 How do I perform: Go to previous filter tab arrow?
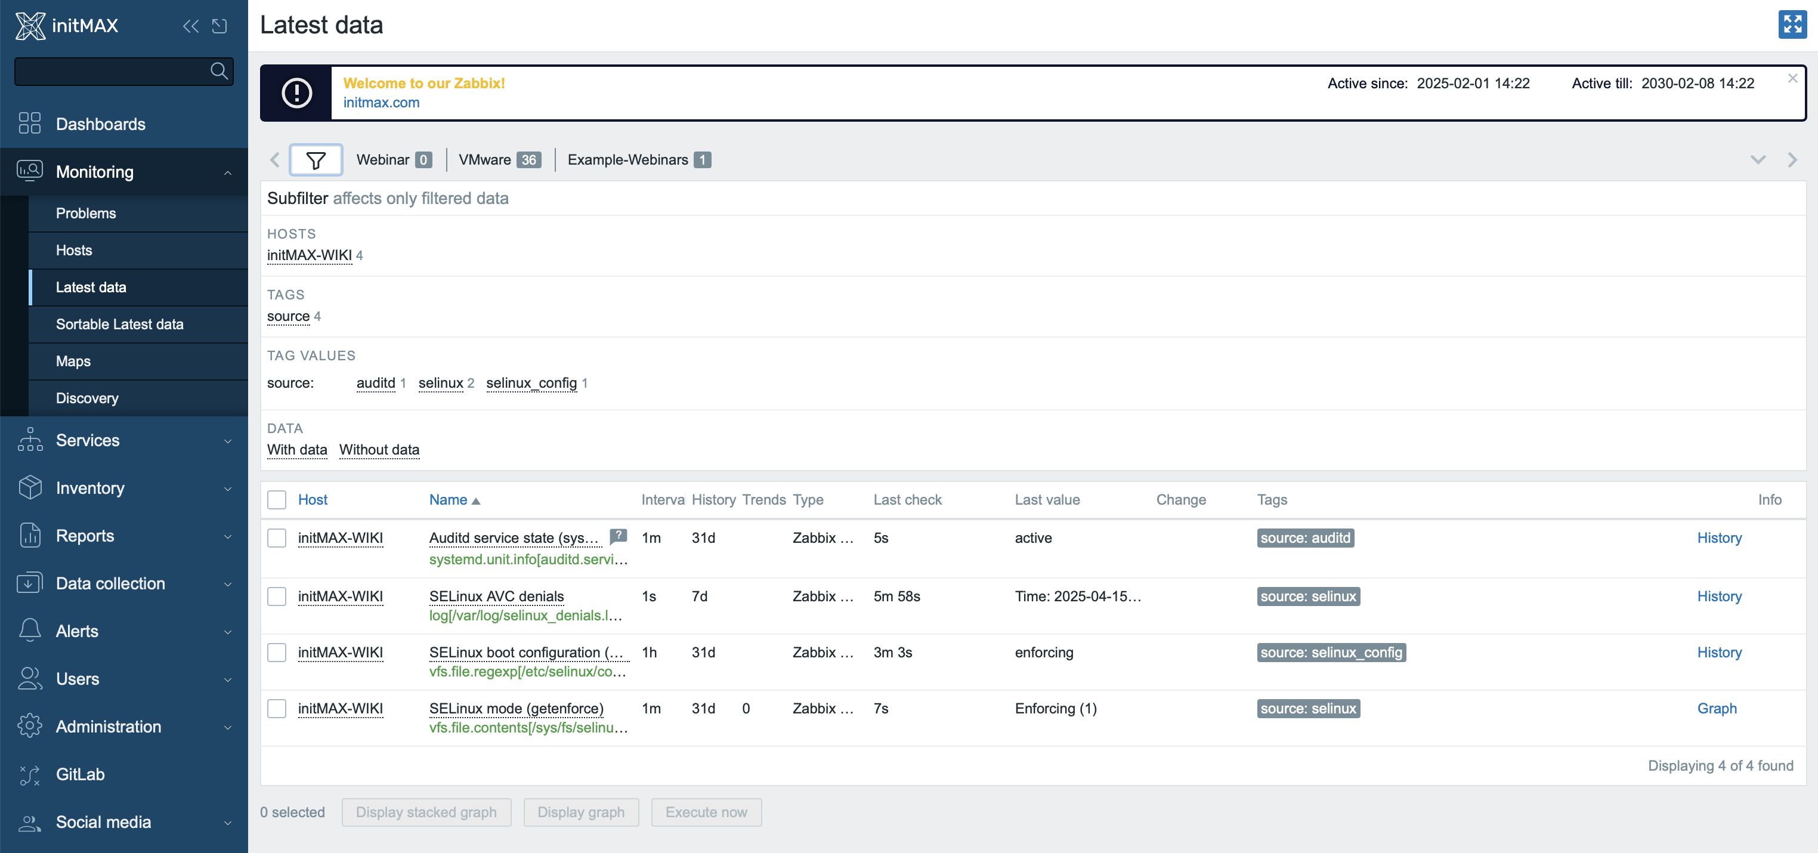[x=274, y=160]
